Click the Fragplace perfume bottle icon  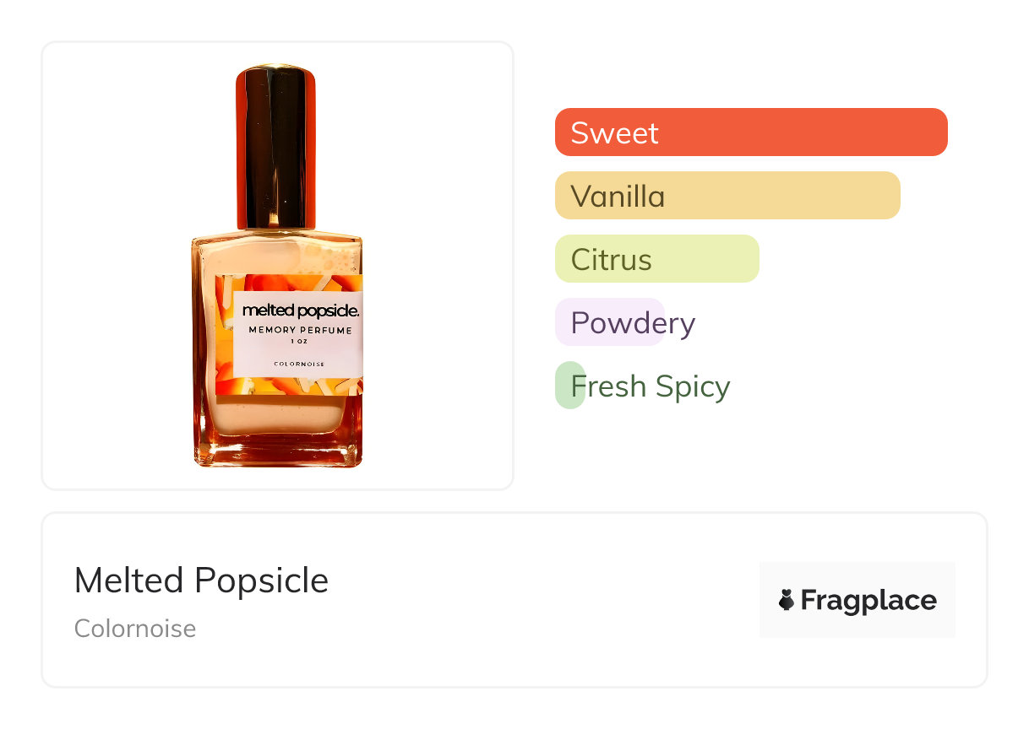787,600
